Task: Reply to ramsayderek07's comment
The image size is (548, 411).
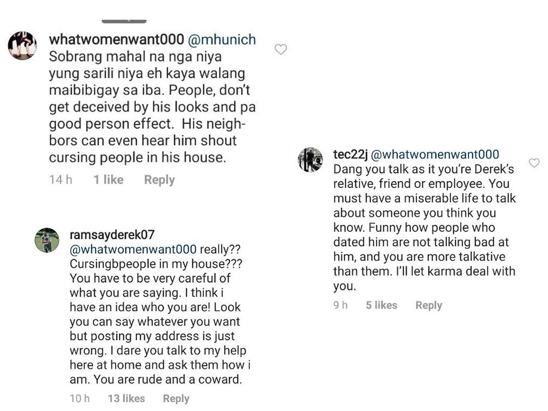Action: [x=176, y=398]
